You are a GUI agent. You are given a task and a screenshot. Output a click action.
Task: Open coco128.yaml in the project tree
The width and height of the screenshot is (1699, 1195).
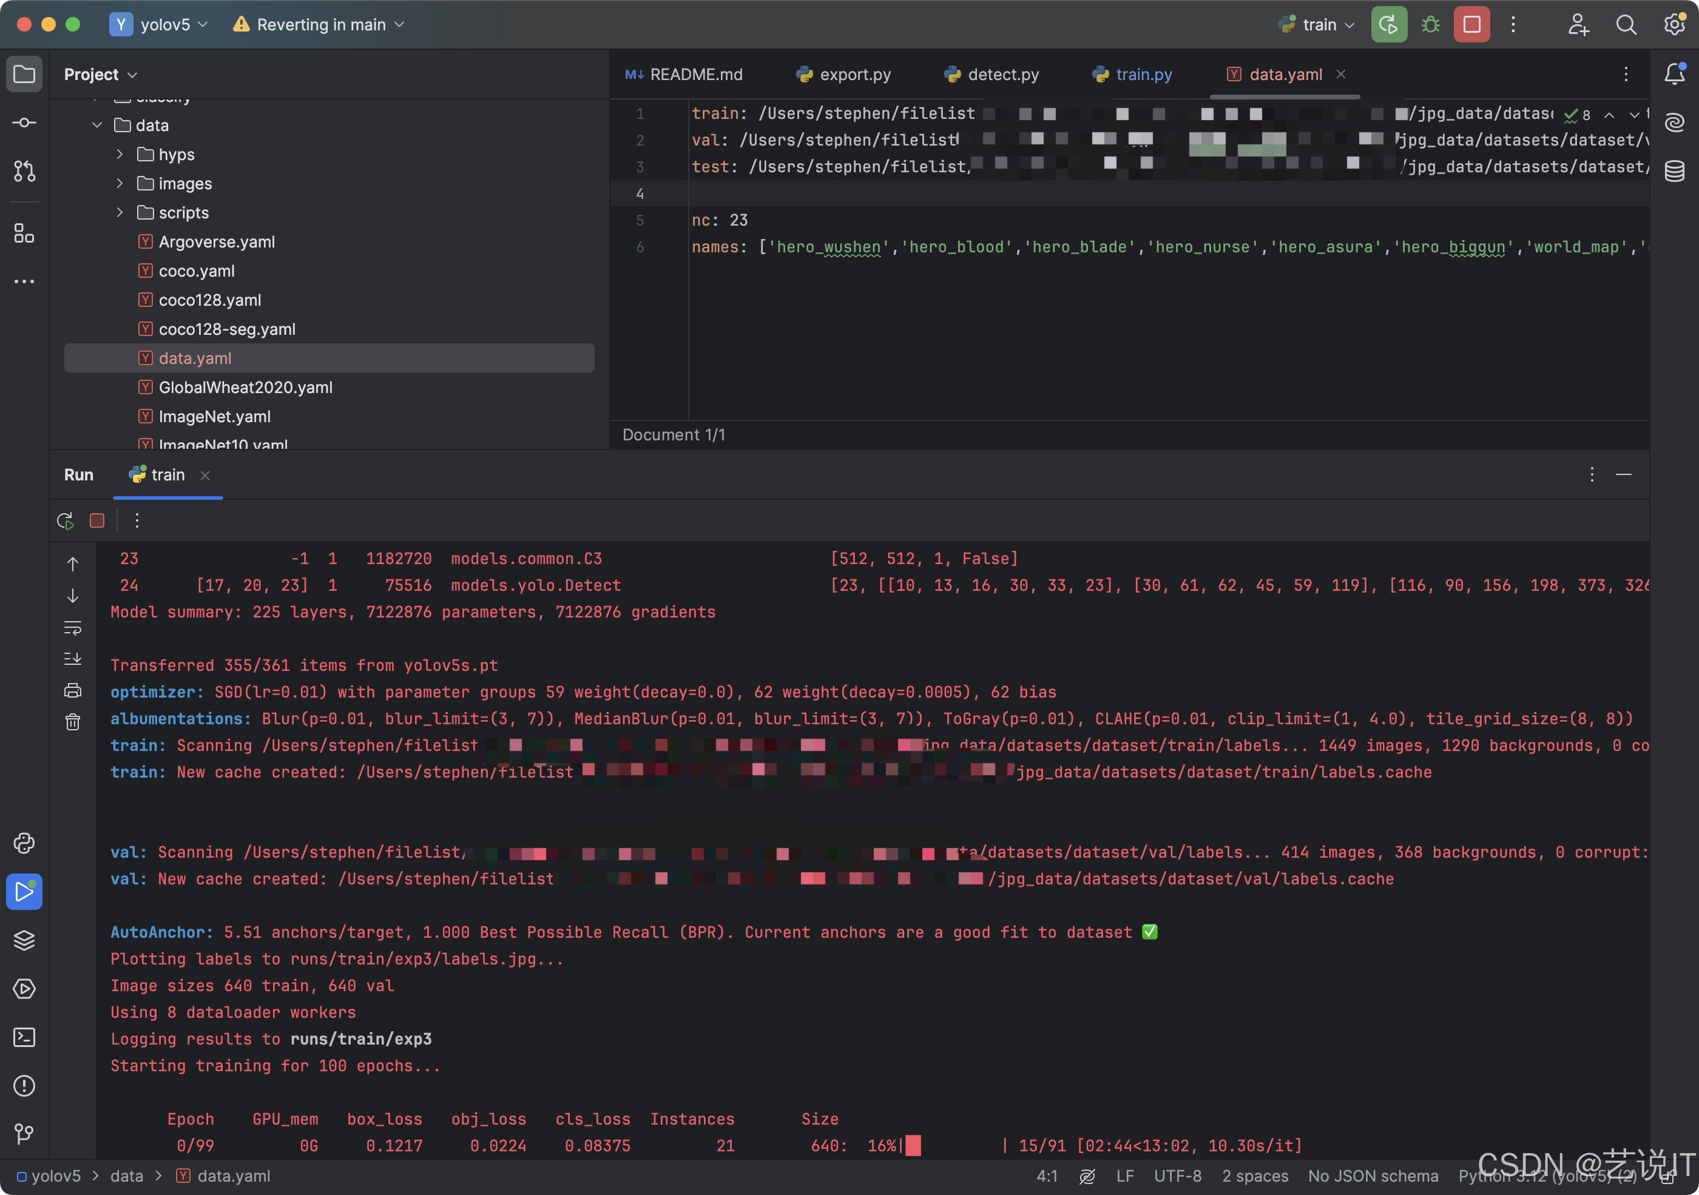coord(209,300)
